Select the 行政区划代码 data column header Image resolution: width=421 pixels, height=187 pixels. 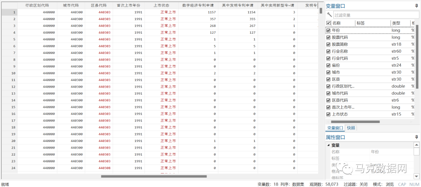pos(37,5)
